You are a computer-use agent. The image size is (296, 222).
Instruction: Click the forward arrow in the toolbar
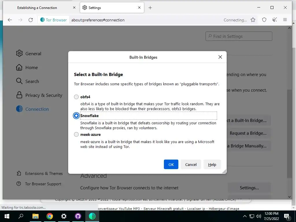(20, 20)
